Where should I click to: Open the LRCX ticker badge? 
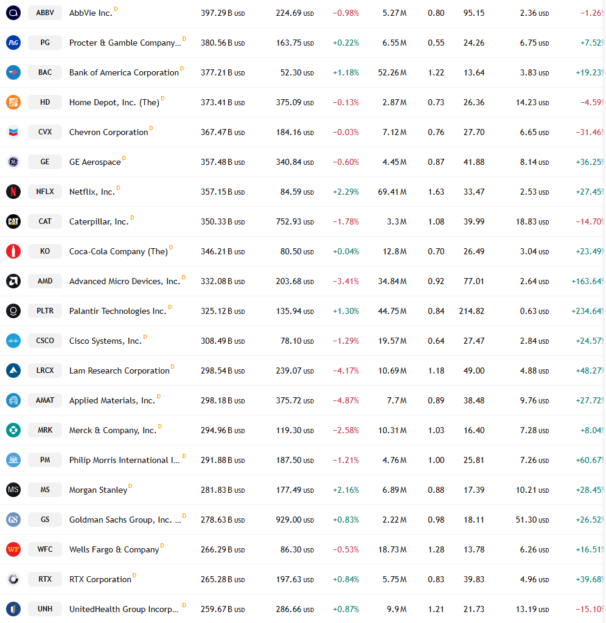click(x=45, y=371)
